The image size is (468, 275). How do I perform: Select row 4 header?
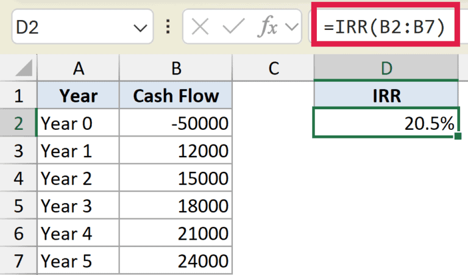pos(18,177)
